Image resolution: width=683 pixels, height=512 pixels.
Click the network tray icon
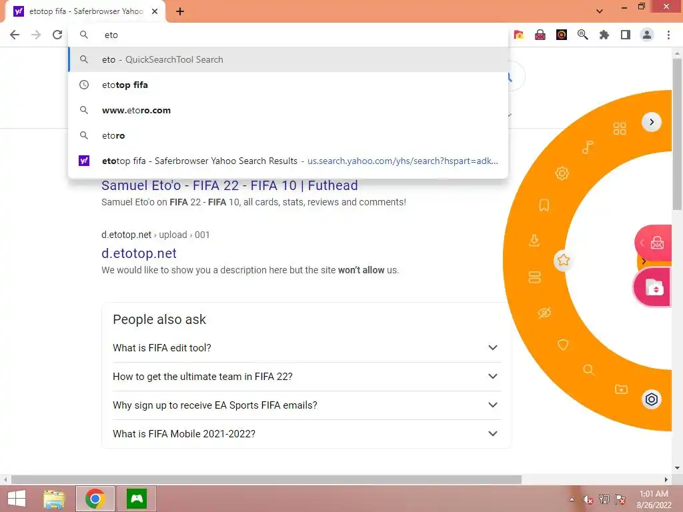click(x=604, y=499)
